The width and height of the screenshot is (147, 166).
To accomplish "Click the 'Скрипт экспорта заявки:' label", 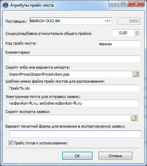I will click(x=28, y=112).
